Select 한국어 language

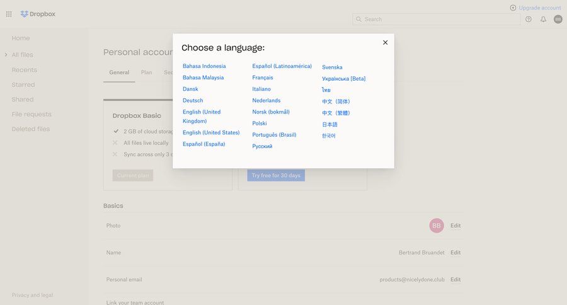click(x=329, y=135)
